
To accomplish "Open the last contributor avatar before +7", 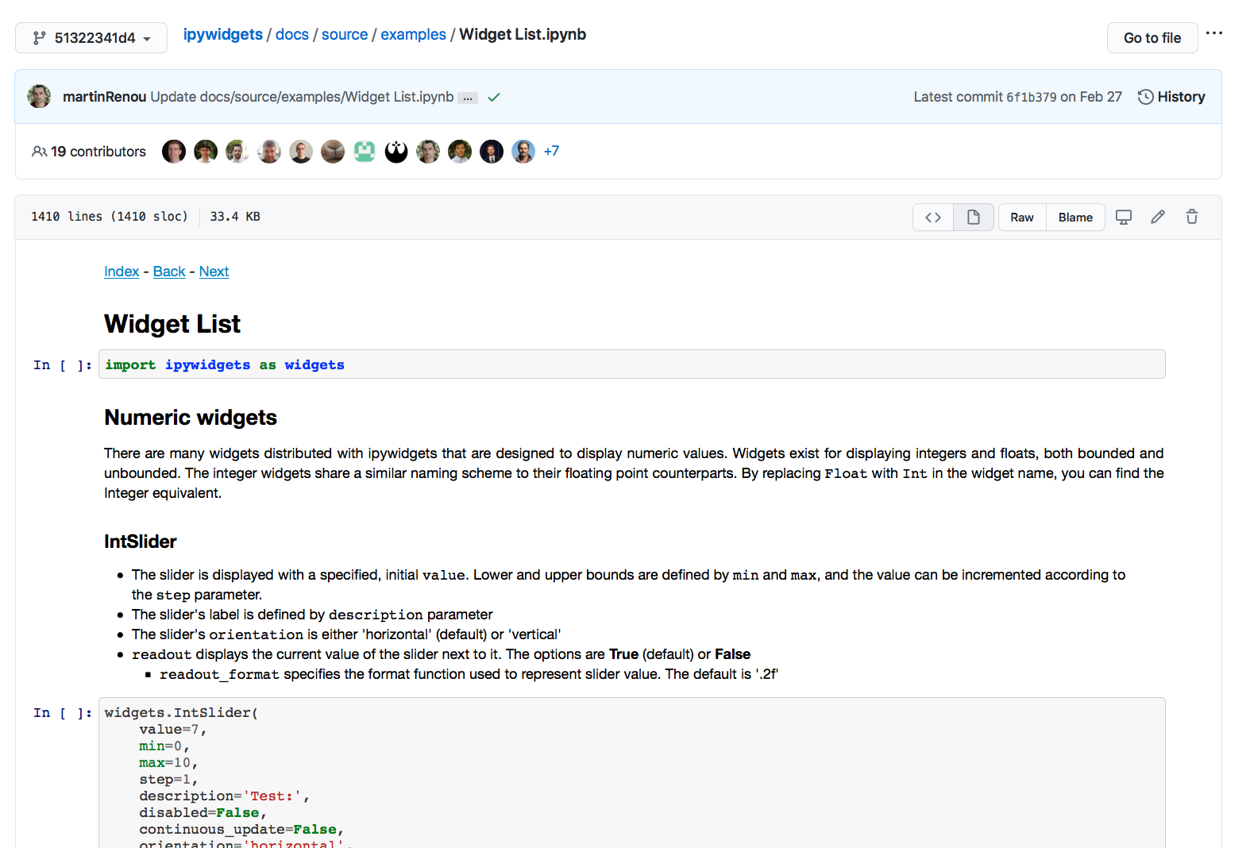I will click(523, 152).
